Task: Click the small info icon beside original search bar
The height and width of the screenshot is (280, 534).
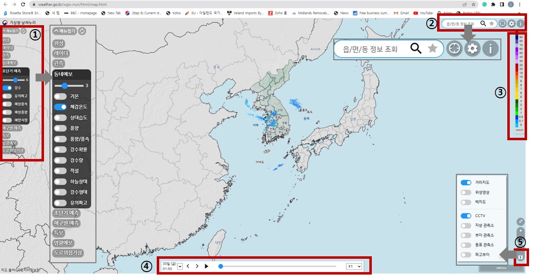Action: [520, 24]
